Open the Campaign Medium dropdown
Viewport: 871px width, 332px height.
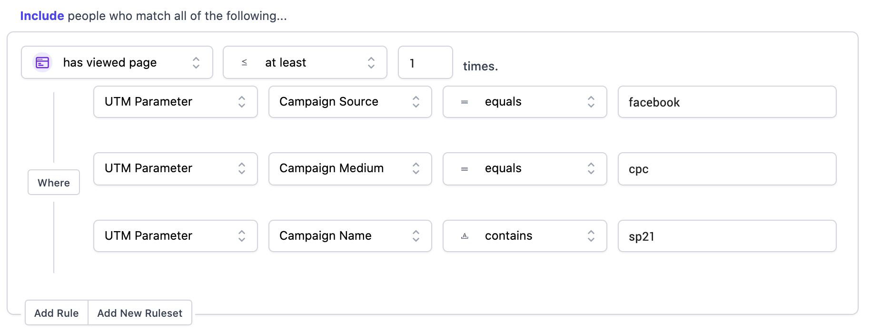coord(350,168)
